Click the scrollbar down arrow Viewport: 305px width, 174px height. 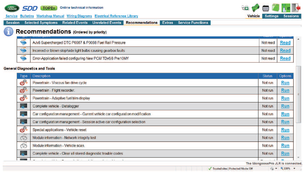click(x=299, y=158)
